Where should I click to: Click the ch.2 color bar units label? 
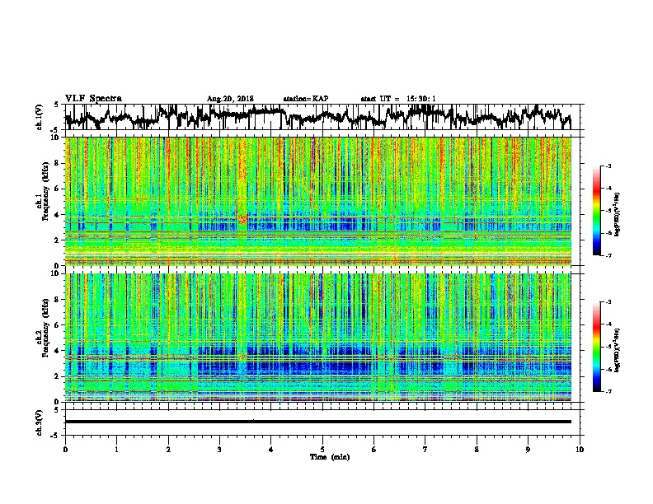(x=617, y=350)
